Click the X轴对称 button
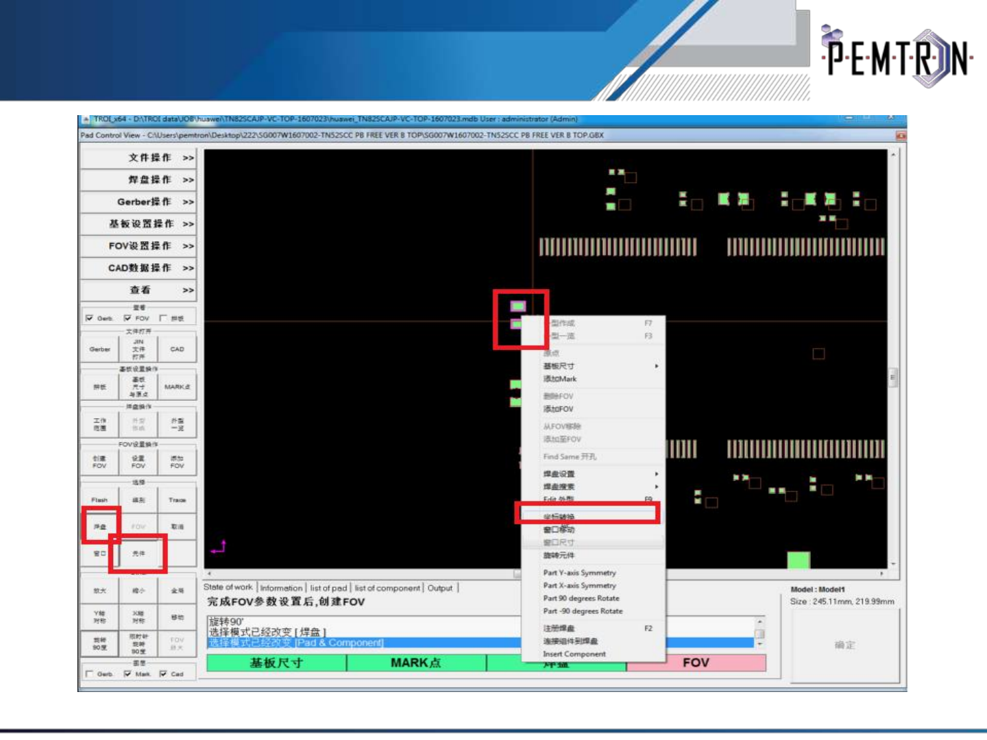Image resolution: width=987 pixels, height=740 pixels. [x=138, y=617]
